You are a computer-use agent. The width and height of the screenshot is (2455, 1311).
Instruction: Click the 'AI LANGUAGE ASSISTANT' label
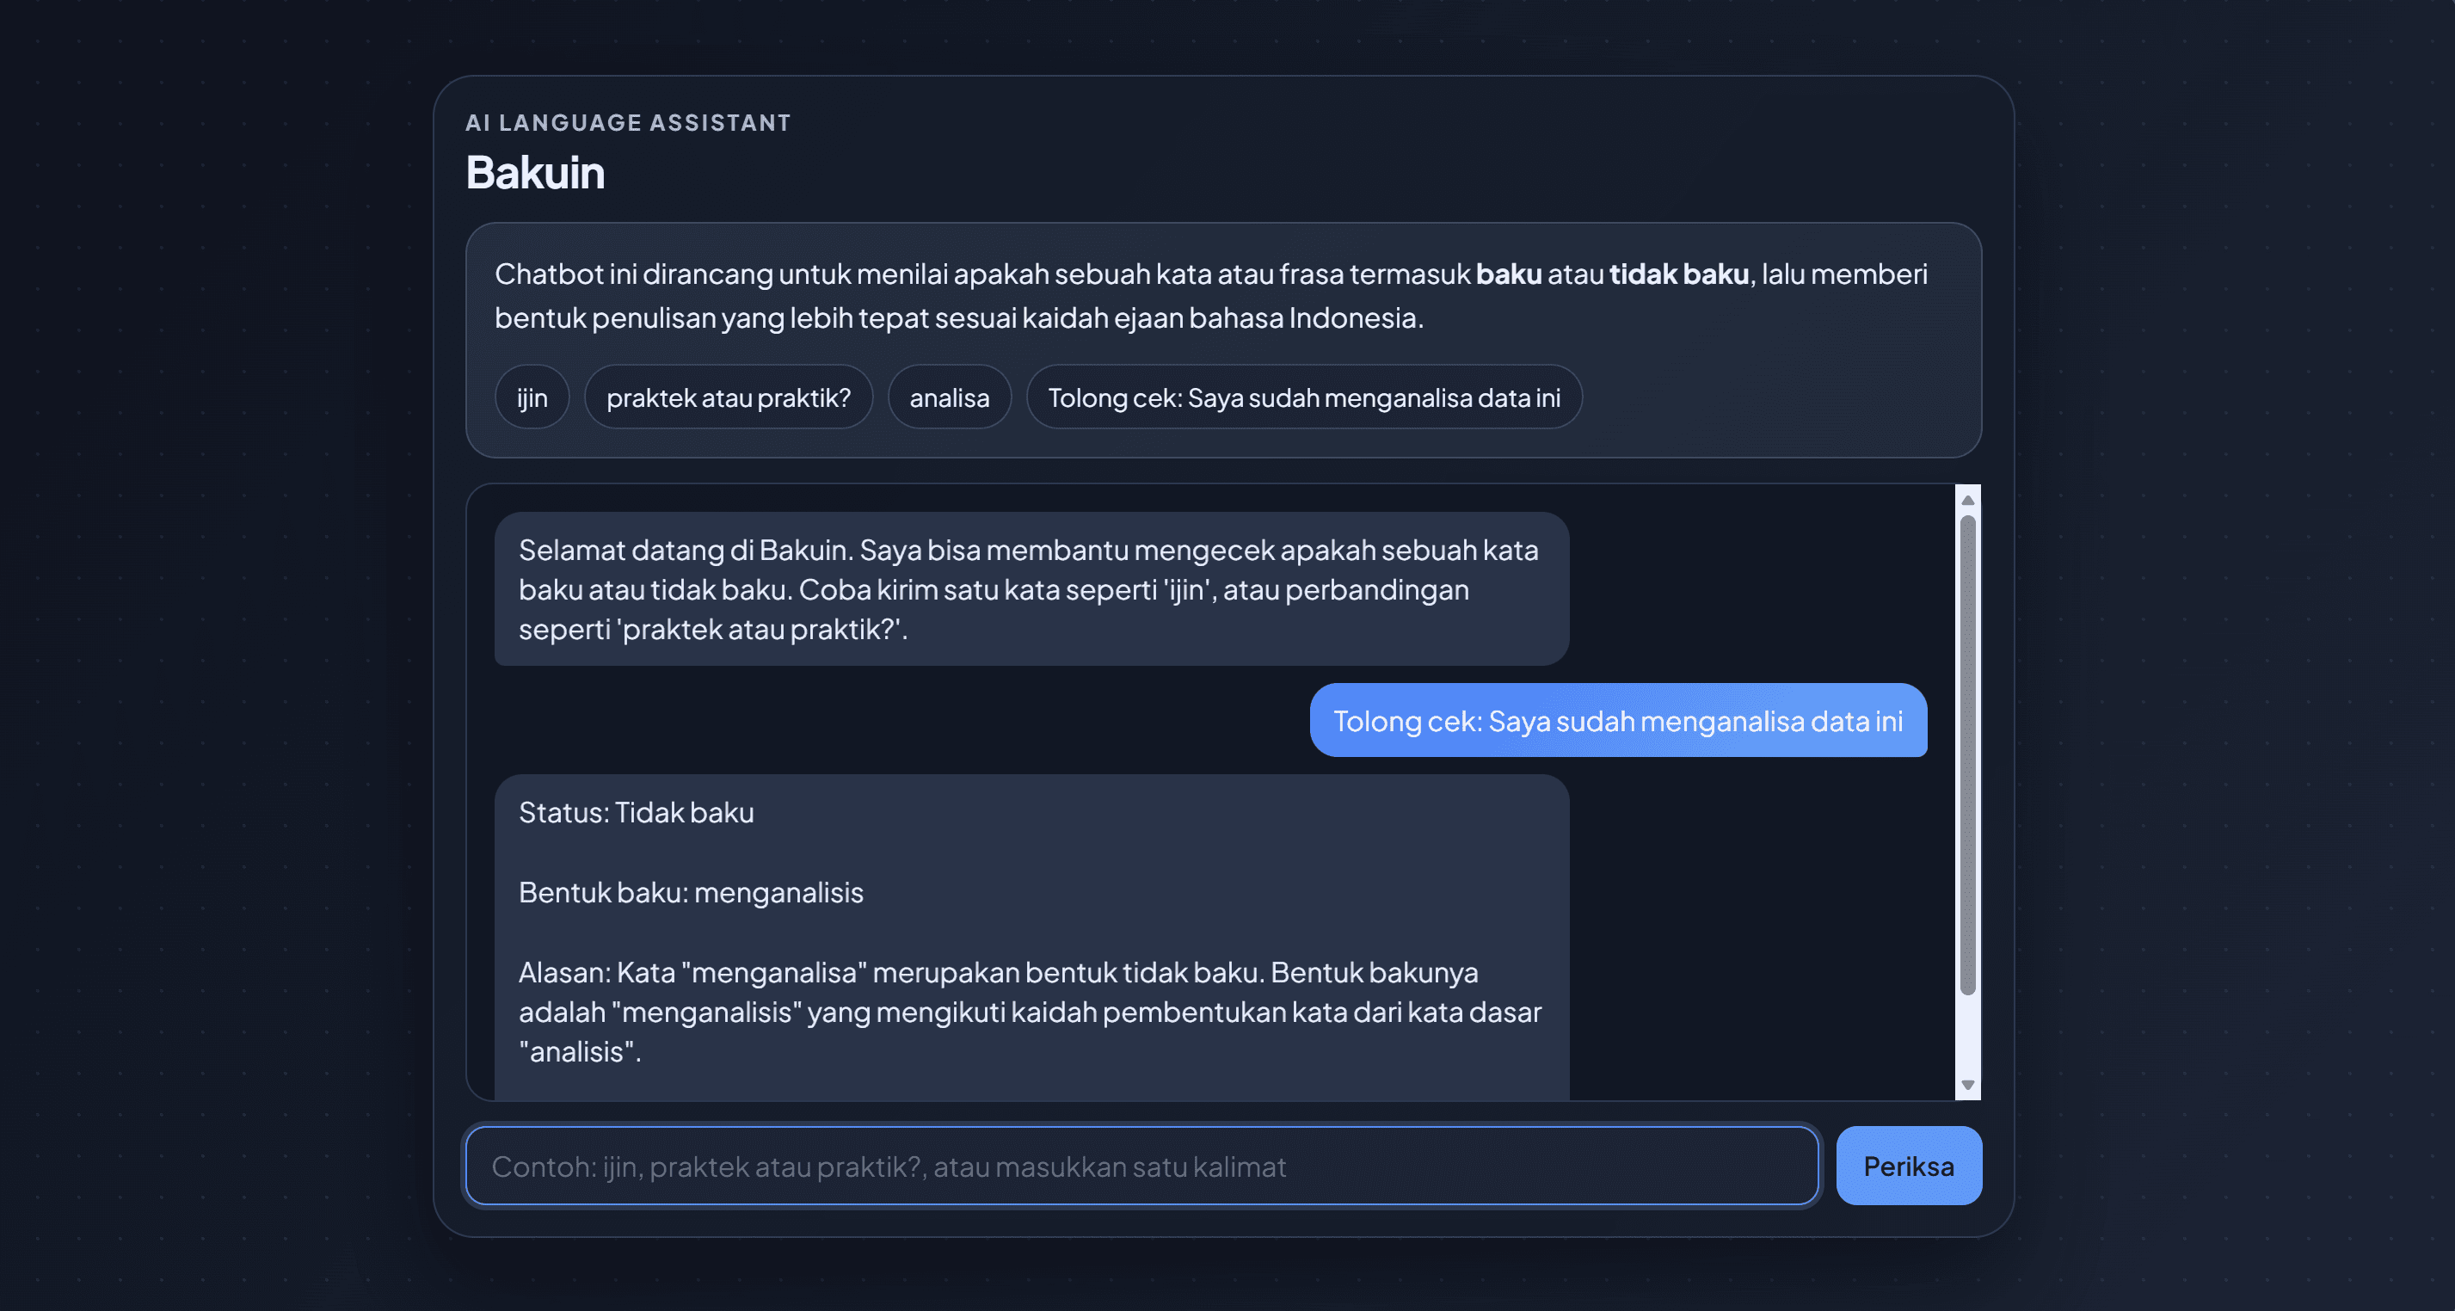coord(628,123)
